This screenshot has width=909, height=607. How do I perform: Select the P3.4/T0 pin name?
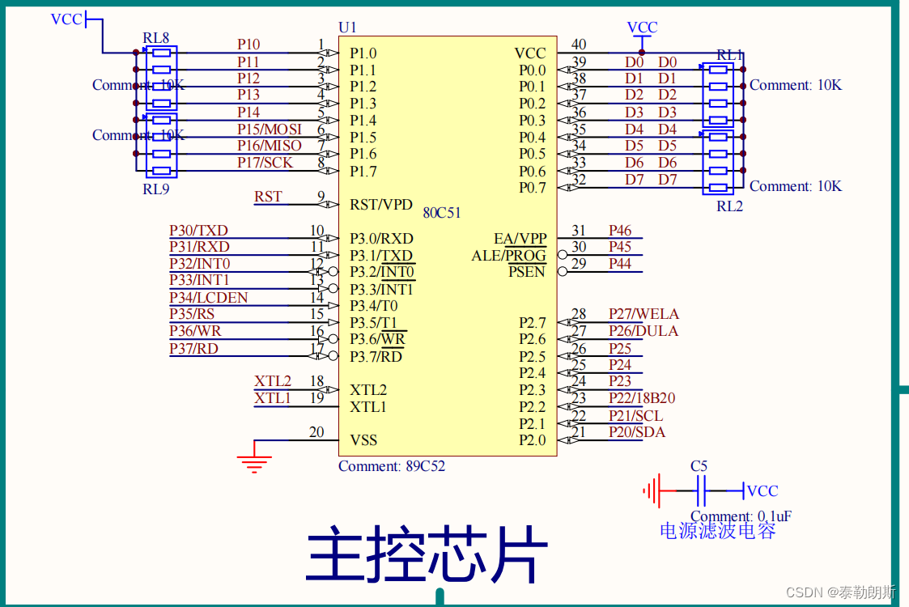coord(374,306)
